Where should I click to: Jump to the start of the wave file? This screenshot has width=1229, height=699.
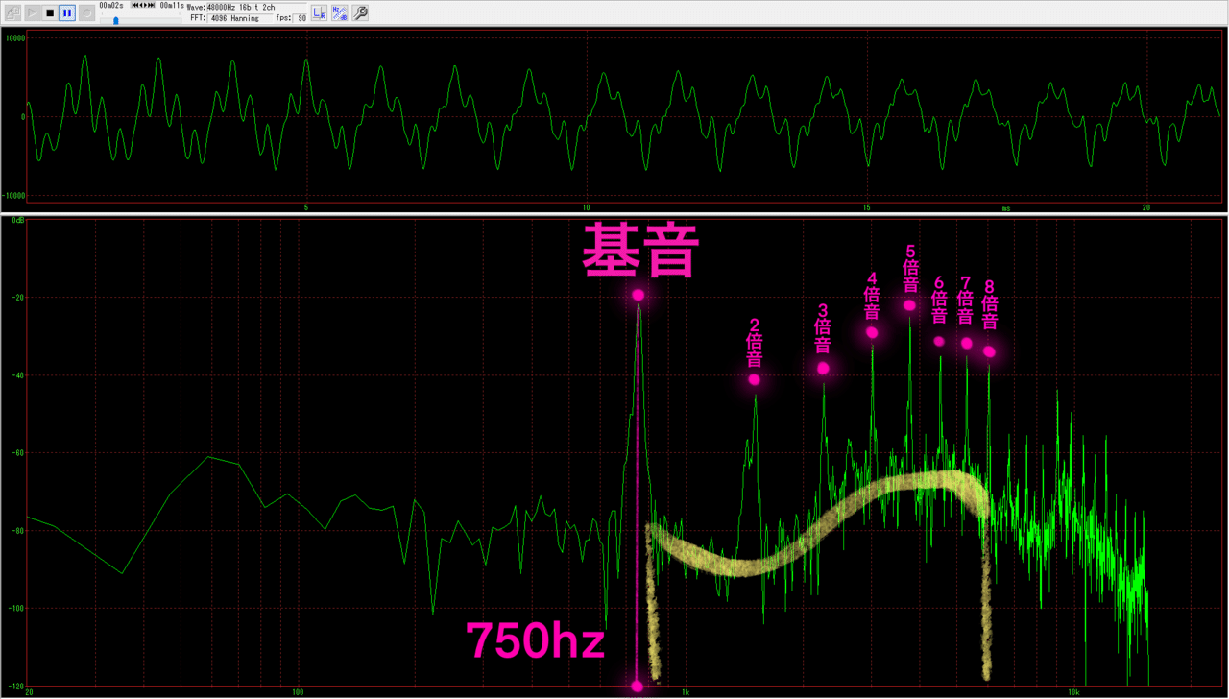137,6
